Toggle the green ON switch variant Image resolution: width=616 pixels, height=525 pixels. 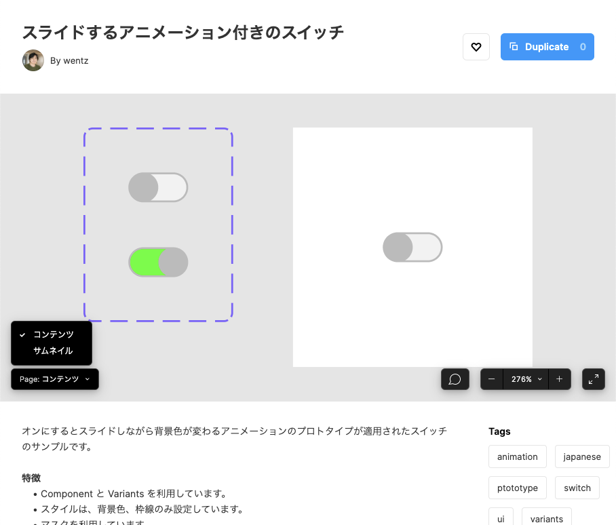click(158, 262)
